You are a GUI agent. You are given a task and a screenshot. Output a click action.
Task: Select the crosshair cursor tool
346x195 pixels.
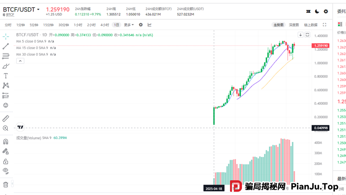click(x=6, y=36)
